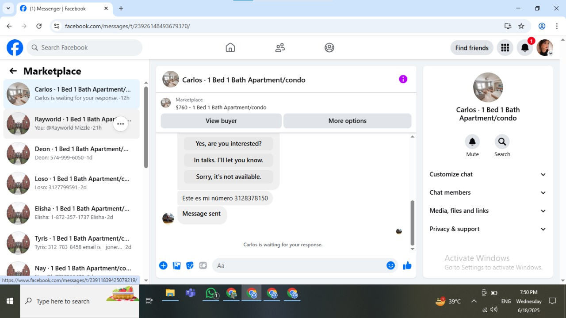The image size is (566, 318).
Task: Focus the Search Facebook field
Action: pyautogui.click(x=84, y=48)
